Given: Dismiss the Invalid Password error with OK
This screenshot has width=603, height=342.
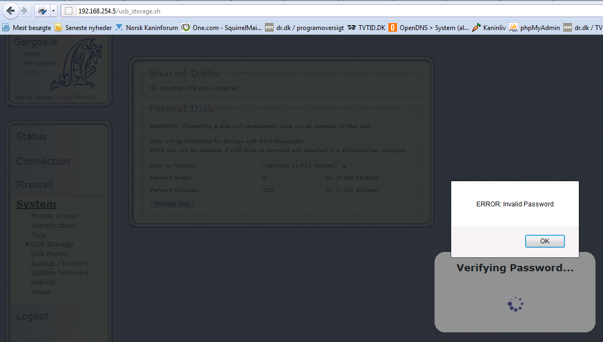Looking at the screenshot, I should coord(545,241).
